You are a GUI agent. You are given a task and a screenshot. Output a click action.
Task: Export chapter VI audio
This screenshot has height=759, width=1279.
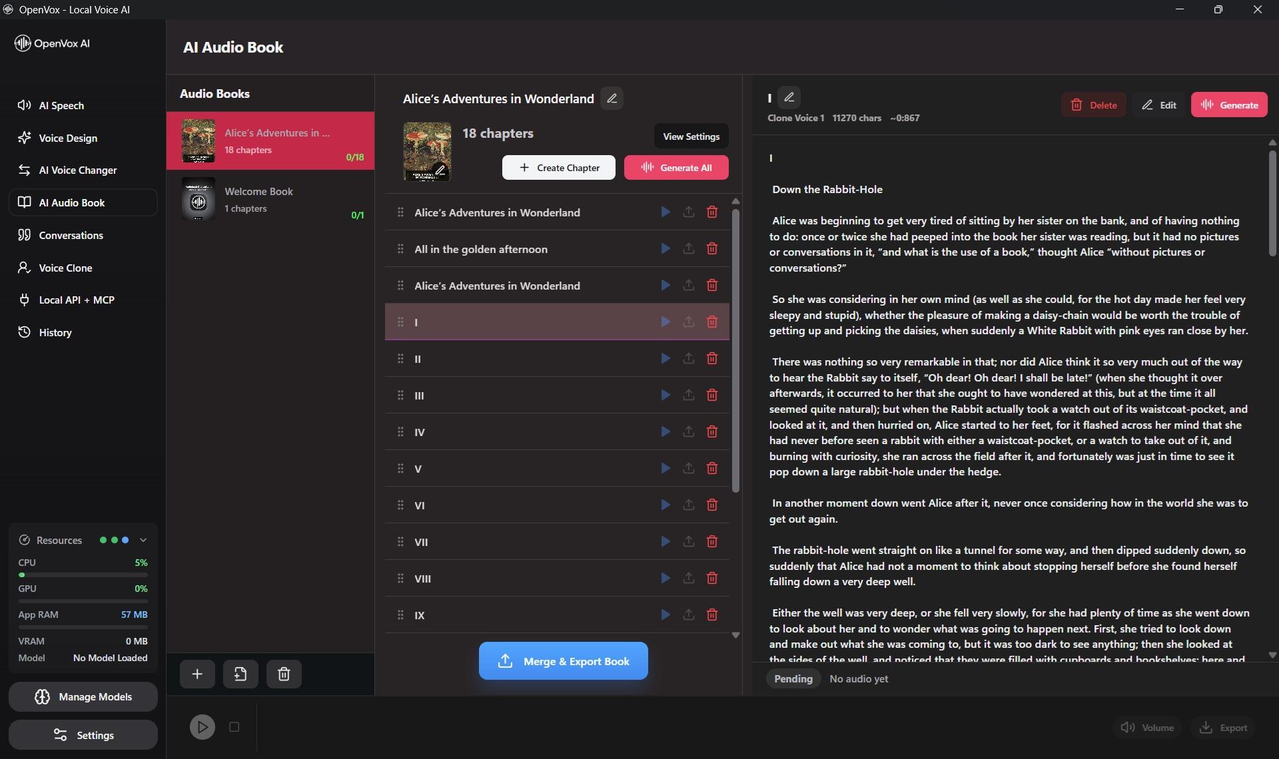[688, 505]
